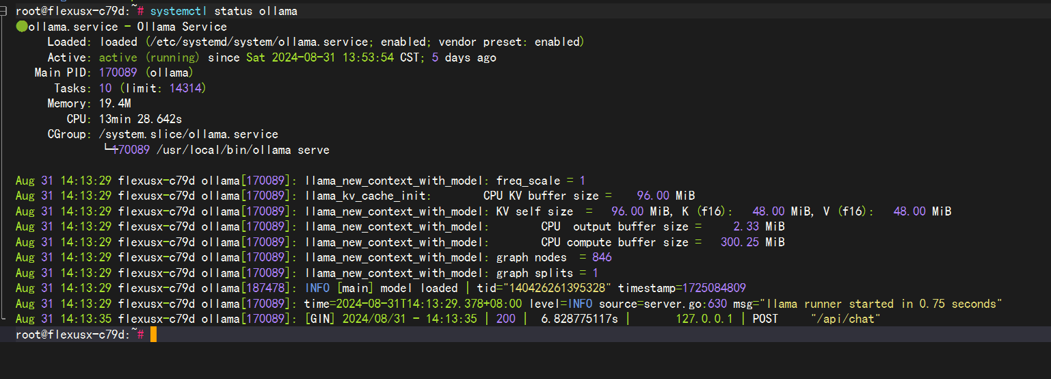
Task: Select the 'active (running)' status text
Action: click(149, 57)
